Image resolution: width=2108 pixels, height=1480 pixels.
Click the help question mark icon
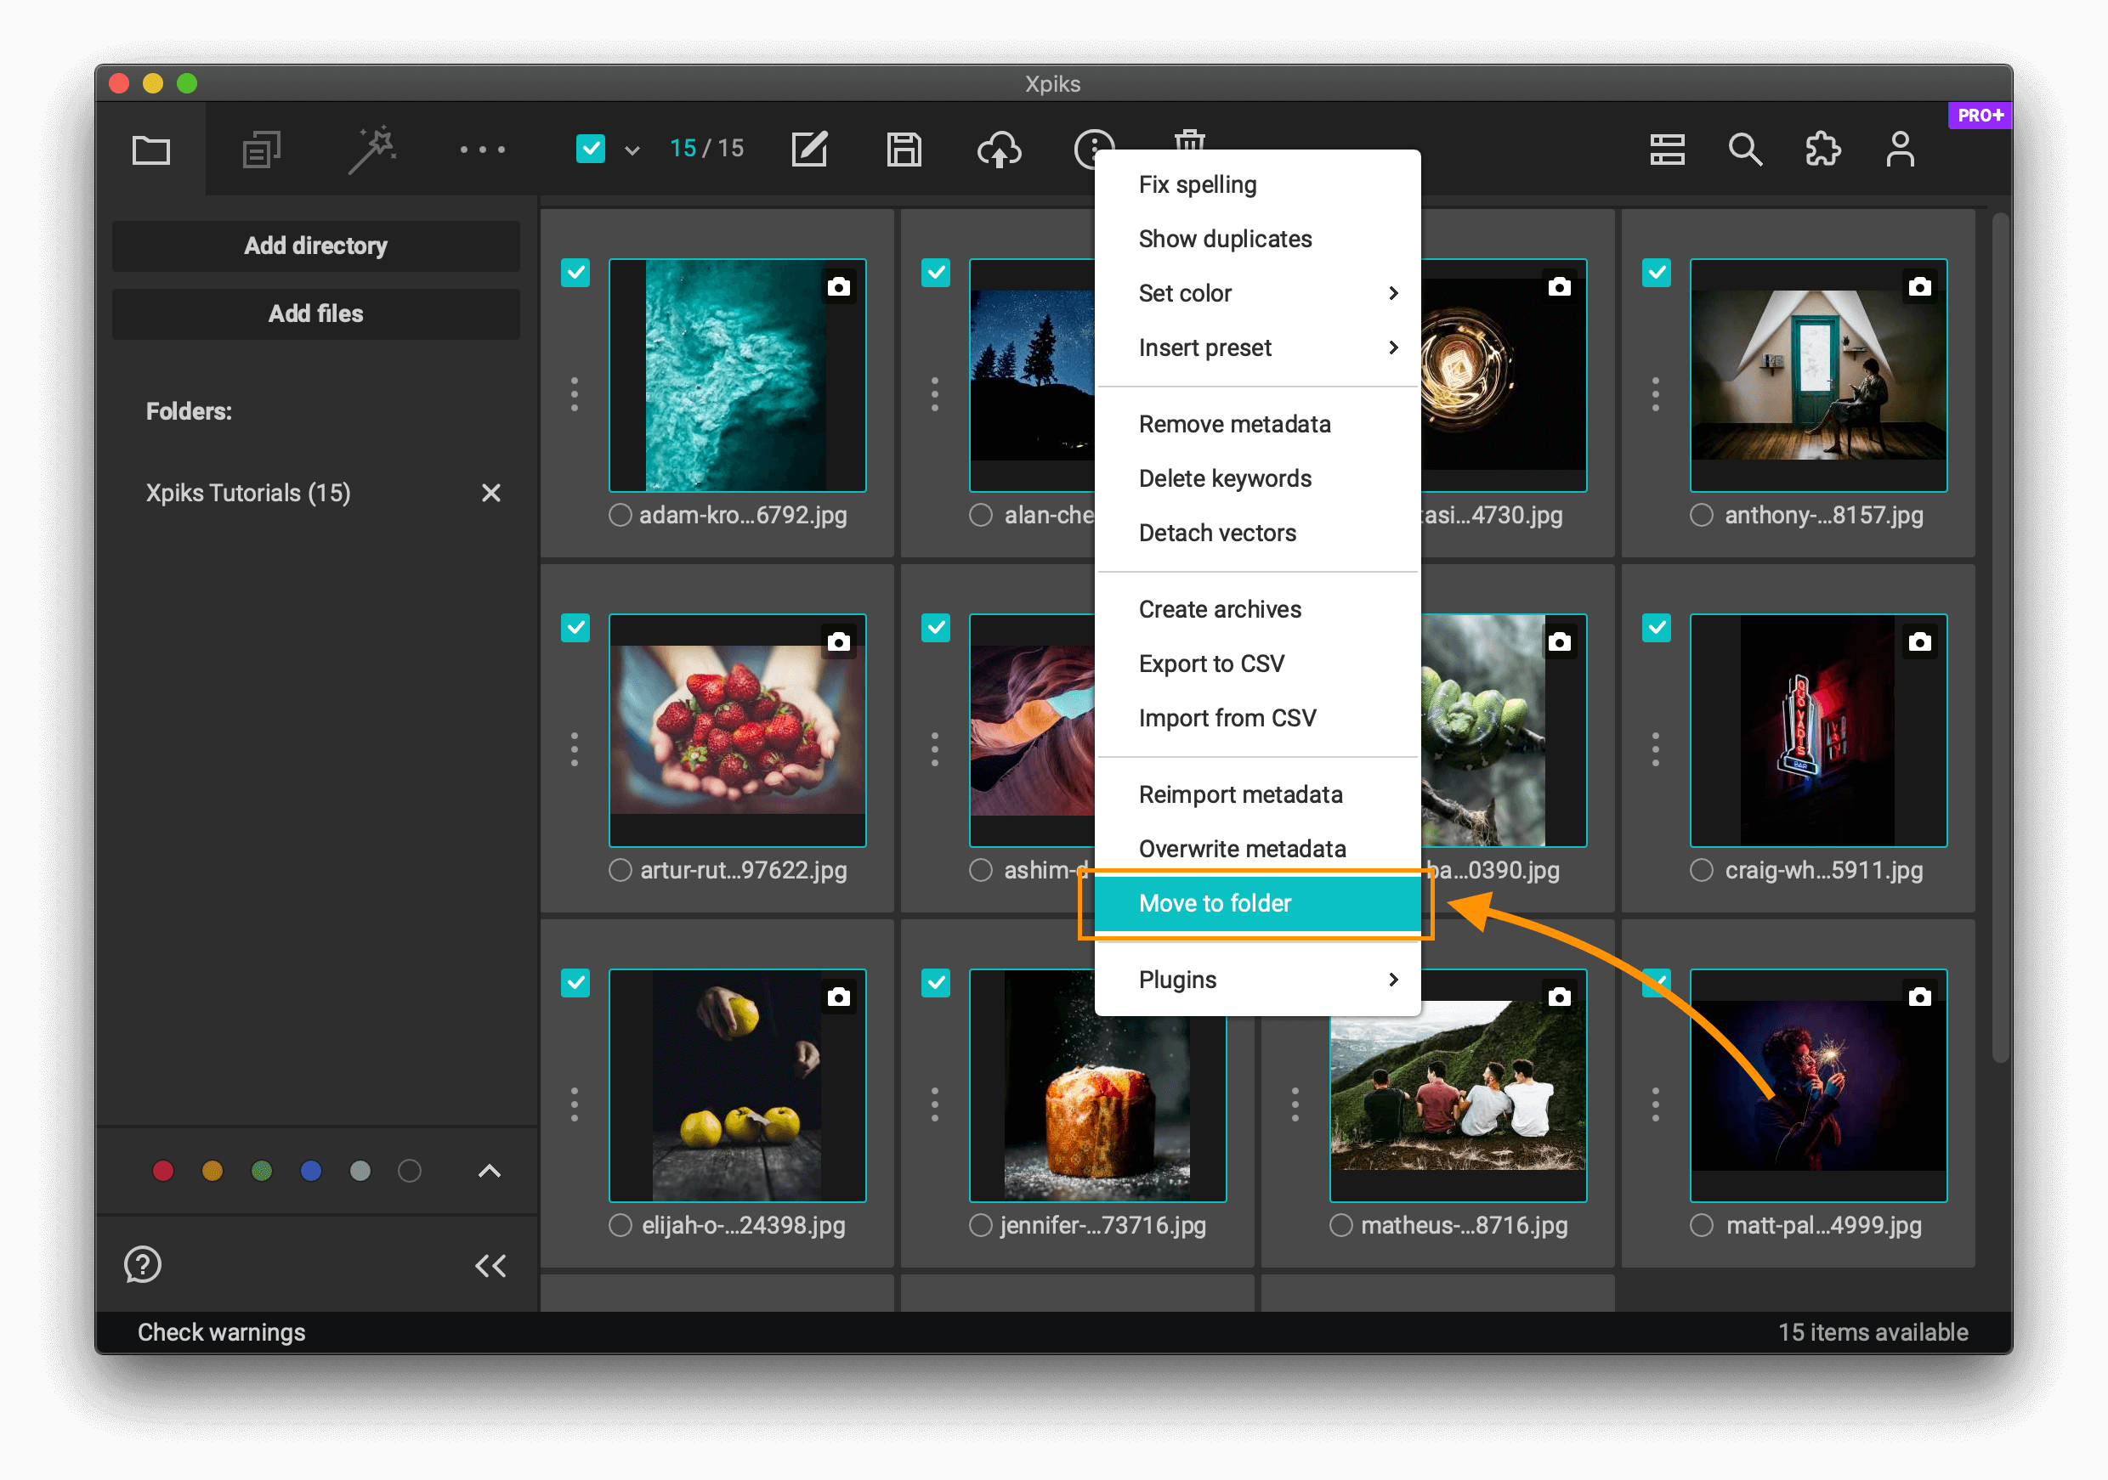pyautogui.click(x=142, y=1264)
